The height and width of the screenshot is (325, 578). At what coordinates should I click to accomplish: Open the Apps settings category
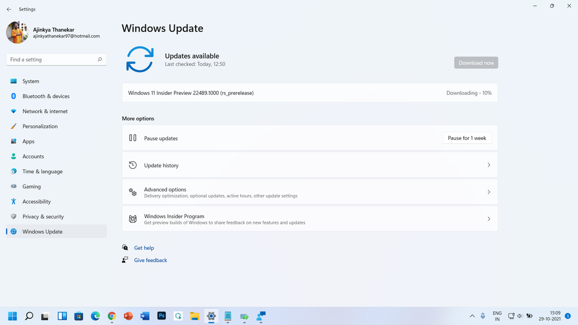click(56, 142)
